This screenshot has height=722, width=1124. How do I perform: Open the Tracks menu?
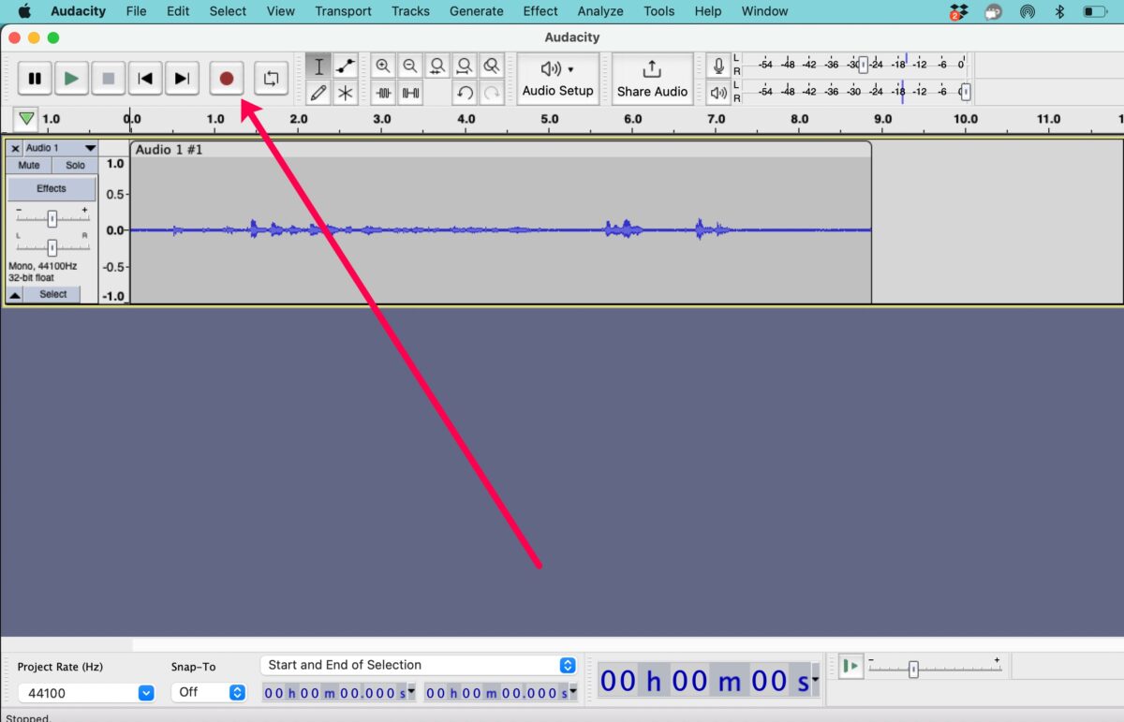click(x=410, y=11)
